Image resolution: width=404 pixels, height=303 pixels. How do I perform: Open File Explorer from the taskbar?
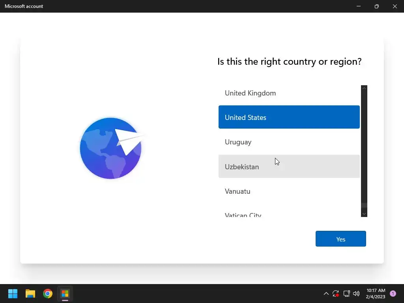30,294
